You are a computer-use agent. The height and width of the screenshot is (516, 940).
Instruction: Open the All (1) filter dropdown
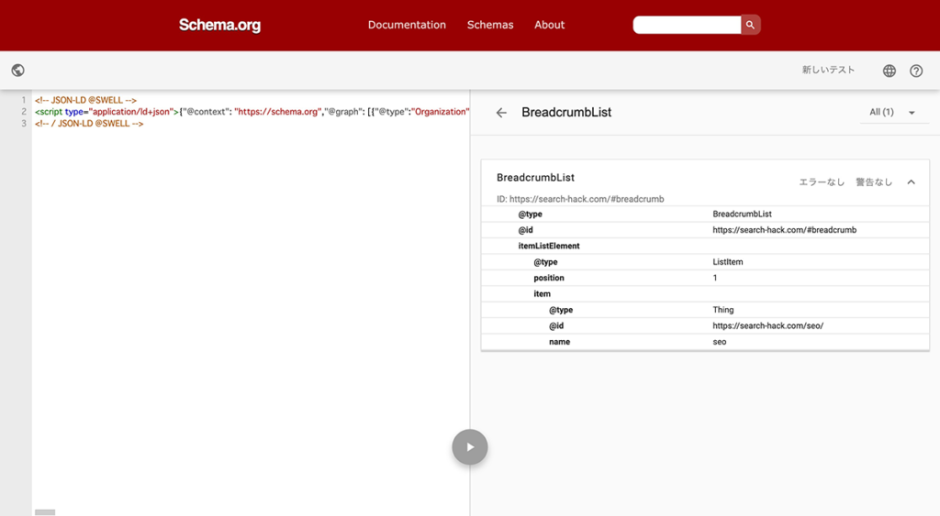[x=893, y=112]
